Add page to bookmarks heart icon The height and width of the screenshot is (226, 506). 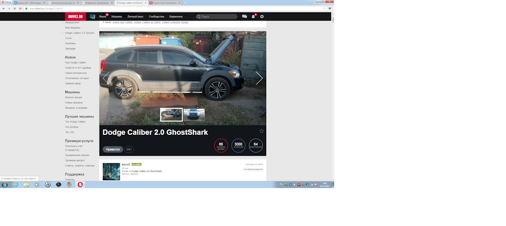pos(329,8)
